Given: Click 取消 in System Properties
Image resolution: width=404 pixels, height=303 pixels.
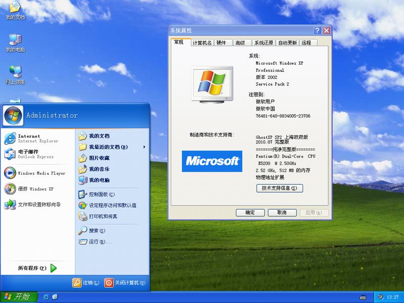Looking at the screenshot, I should [x=282, y=213].
